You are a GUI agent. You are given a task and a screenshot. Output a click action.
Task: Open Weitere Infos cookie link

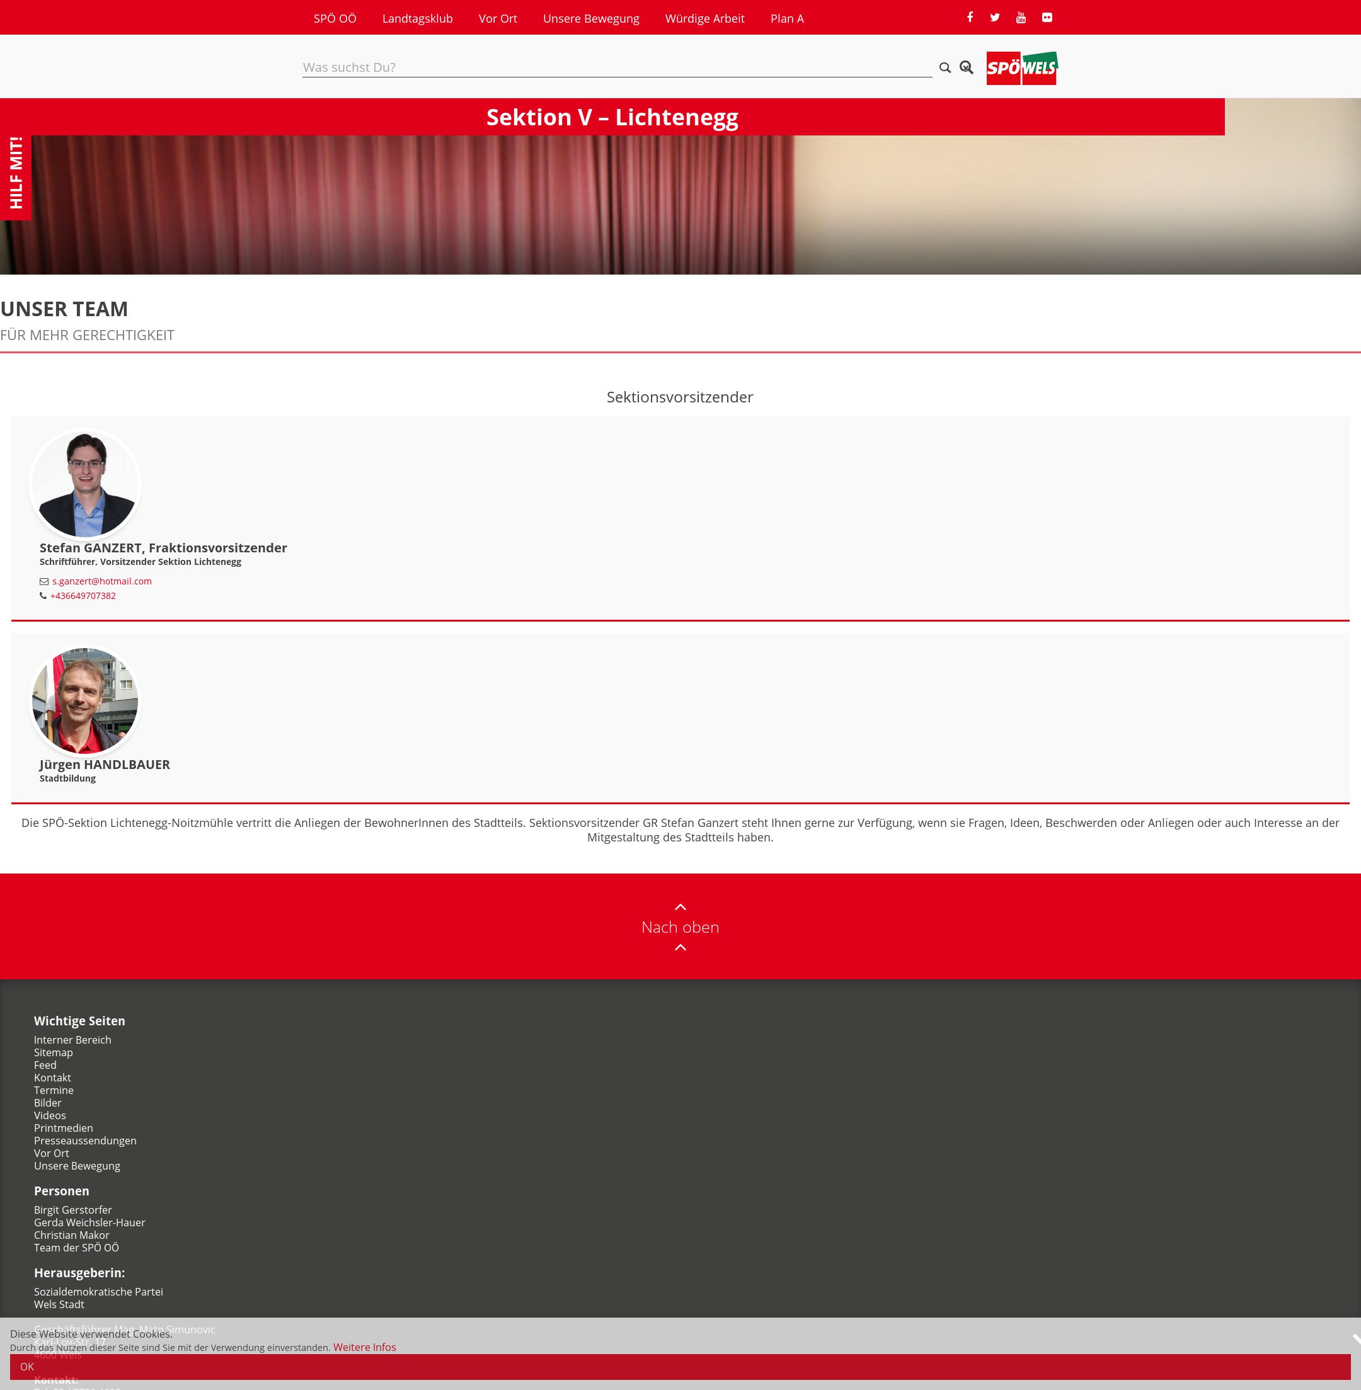pyautogui.click(x=365, y=1347)
